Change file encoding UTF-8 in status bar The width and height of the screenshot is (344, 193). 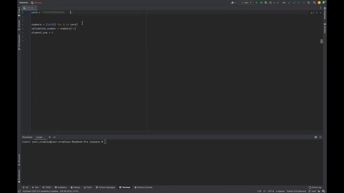pos(271,191)
